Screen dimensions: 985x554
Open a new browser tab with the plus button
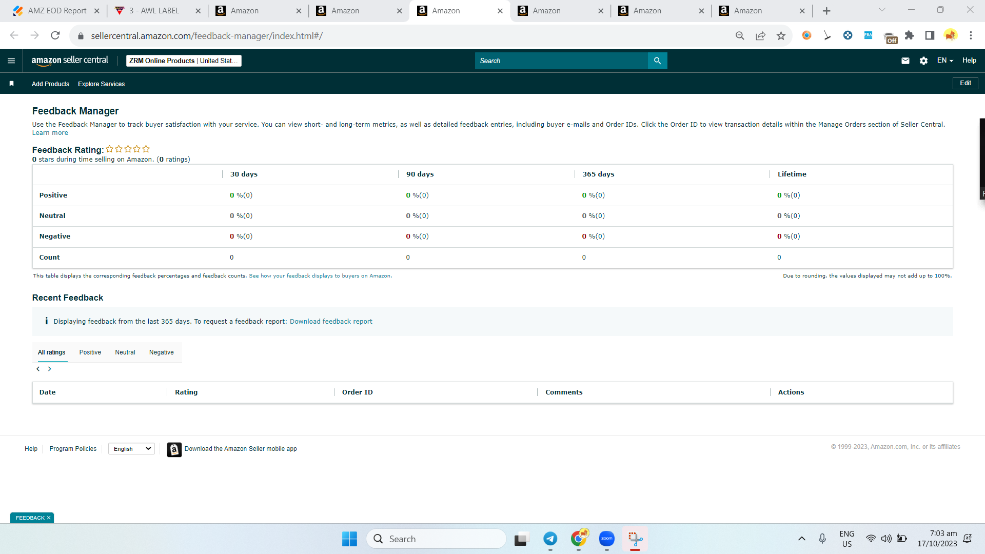[x=826, y=11]
